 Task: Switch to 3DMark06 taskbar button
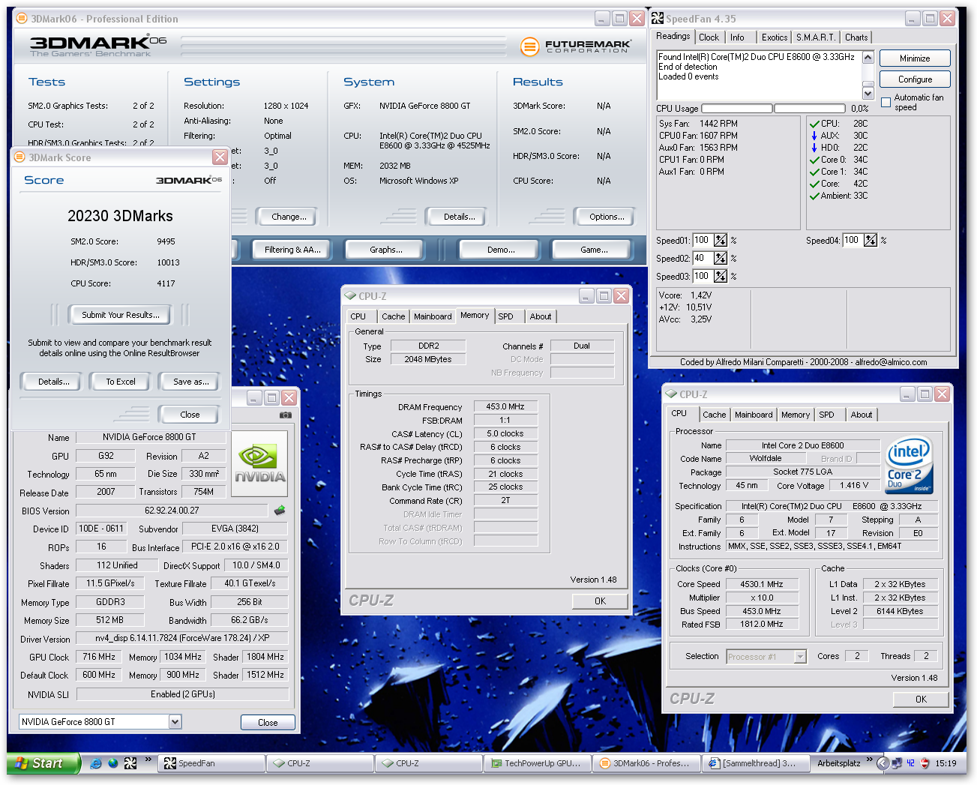coord(646,763)
